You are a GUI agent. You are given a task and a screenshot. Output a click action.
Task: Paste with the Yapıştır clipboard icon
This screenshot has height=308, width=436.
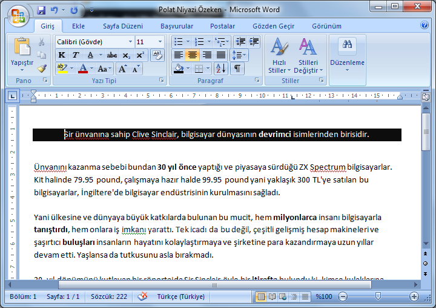[22, 47]
